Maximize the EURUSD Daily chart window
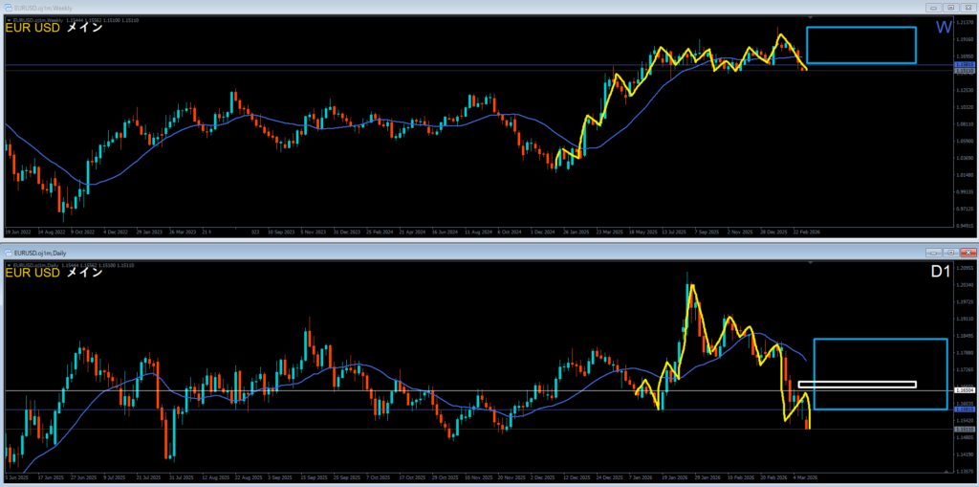This screenshot has height=487, width=979. tap(948, 252)
